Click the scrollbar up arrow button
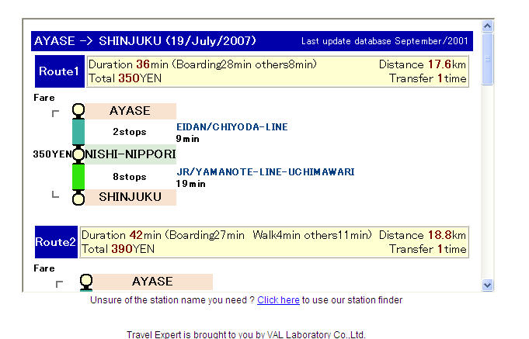Image resolution: width=529 pixels, height=339 pixels. [x=488, y=26]
